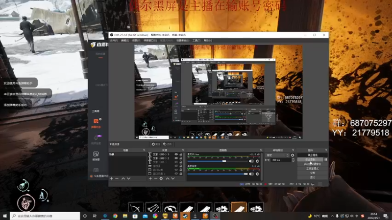Start the virtual camera button
392x220 pixels.
click(313, 164)
